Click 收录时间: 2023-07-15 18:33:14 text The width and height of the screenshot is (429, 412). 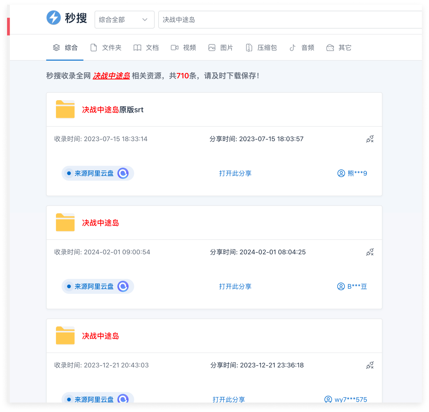(x=101, y=139)
